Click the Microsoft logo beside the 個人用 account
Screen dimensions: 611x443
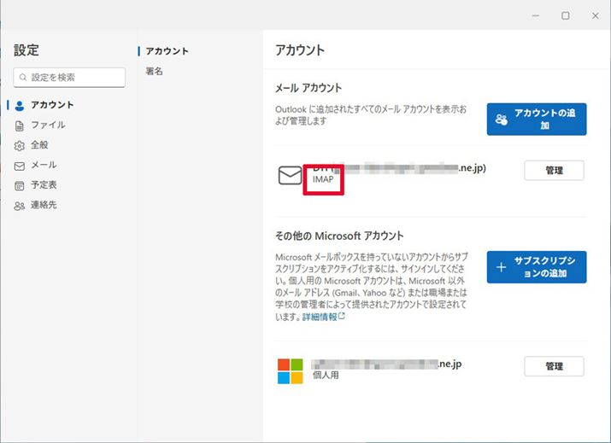pos(290,370)
